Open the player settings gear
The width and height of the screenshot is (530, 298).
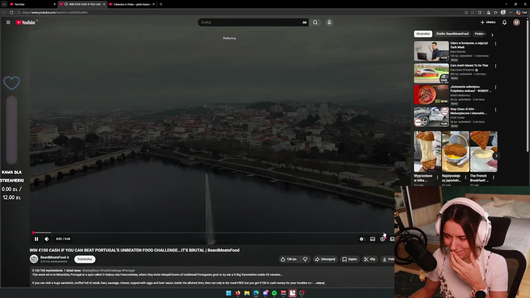(x=383, y=239)
